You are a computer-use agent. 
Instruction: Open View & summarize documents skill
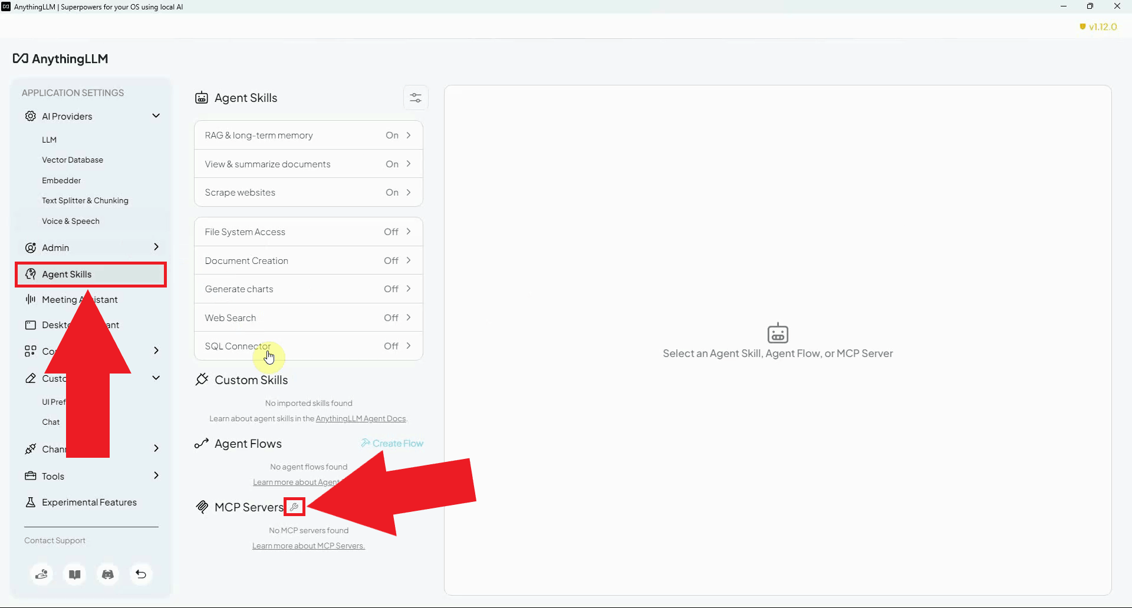click(x=308, y=164)
